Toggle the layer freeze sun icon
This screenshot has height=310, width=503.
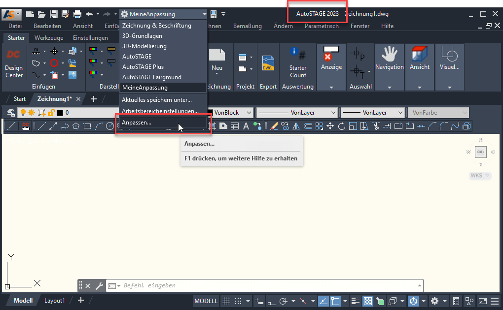tap(32, 113)
